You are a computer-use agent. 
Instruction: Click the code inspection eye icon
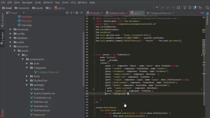pyautogui.click(x=203, y=17)
